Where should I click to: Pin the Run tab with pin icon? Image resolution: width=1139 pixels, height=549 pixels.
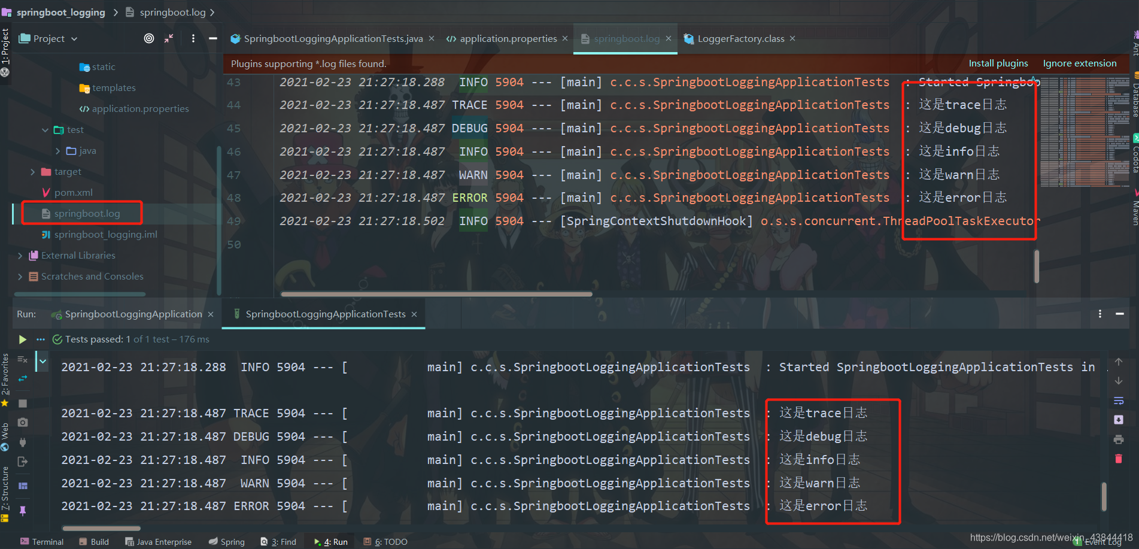pos(23,511)
